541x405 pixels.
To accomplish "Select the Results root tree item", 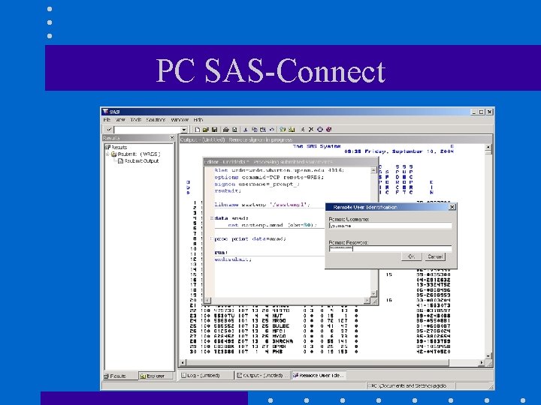I will (116, 147).
